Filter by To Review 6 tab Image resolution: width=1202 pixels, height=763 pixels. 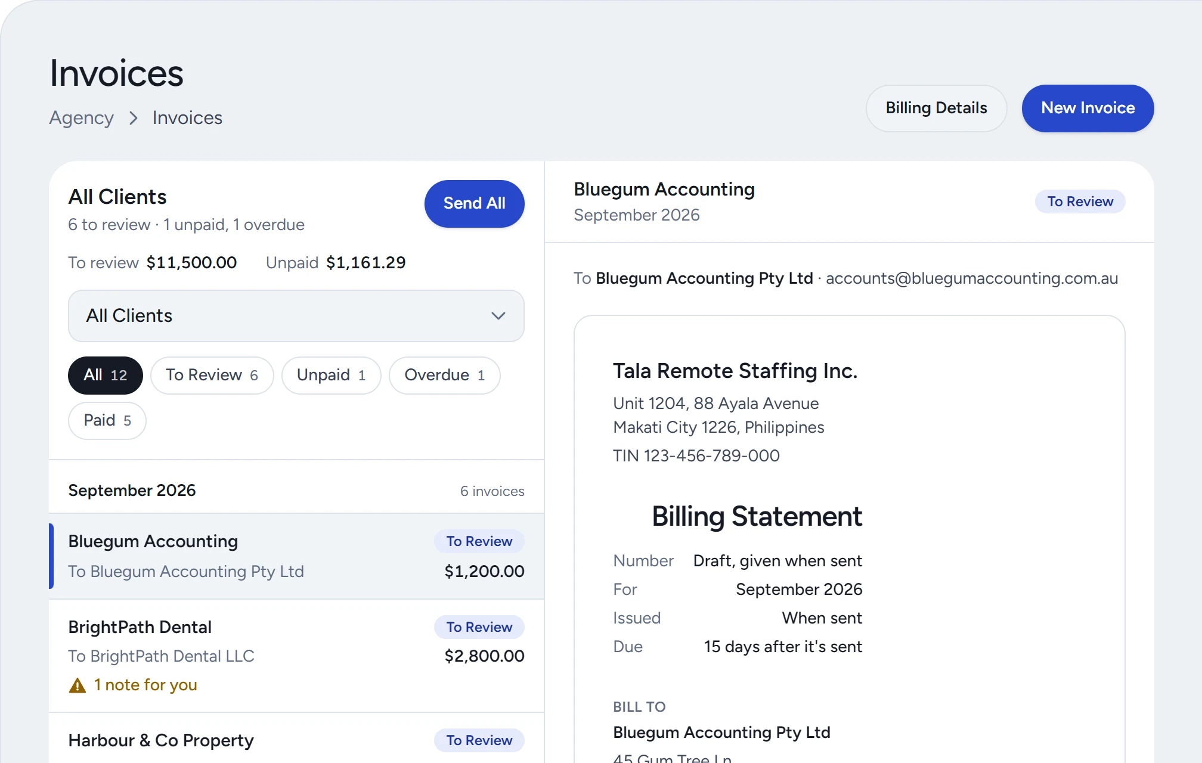(212, 376)
